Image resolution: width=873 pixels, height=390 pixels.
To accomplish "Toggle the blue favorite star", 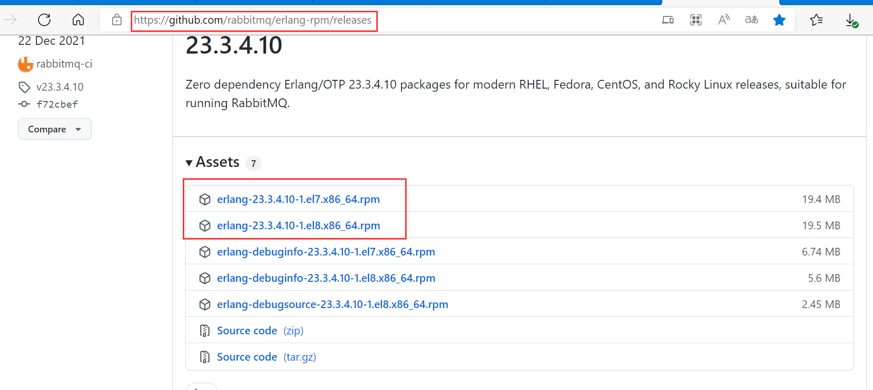I will click(779, 20).
